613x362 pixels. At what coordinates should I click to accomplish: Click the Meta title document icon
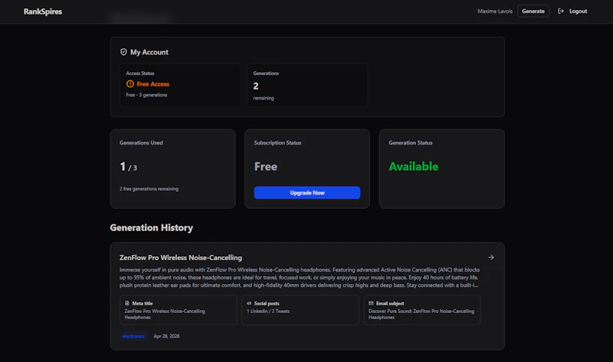pyautogui.click(x=127, y=303)
